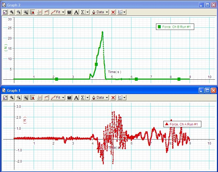Toggle axis lock icon in Graph 1 toolbar
This screenshot has height=172, width=218.
click(x=33, y=98)
